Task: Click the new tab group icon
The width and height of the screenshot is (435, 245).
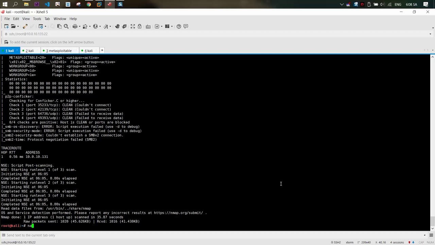Action: (x=157, y=26)
